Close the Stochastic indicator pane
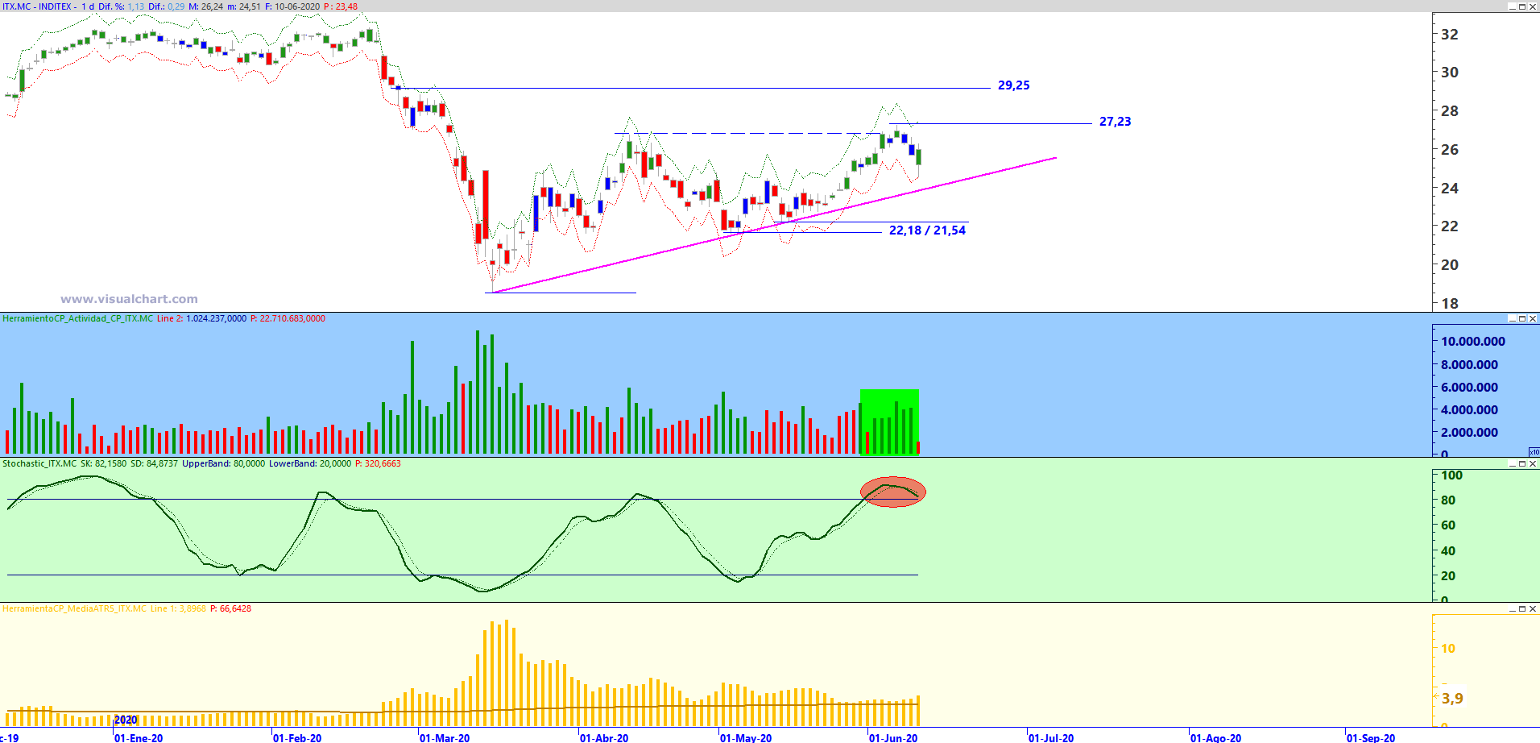This screenshot has width=1540, height=743. [x=1533, y=463]
